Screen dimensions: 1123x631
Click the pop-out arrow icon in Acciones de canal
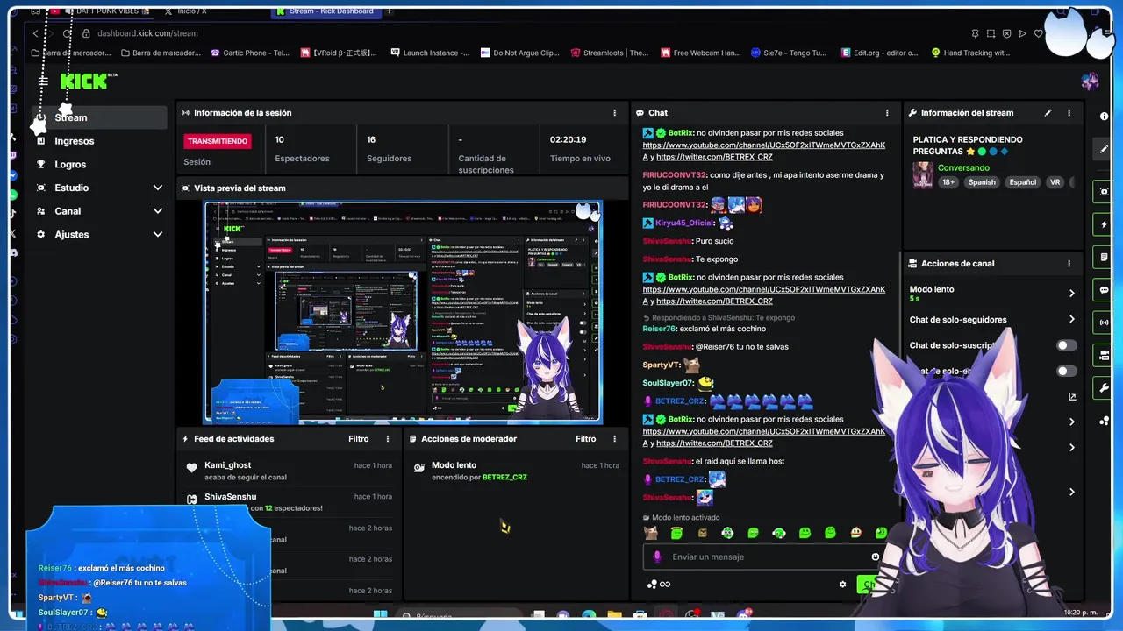click(1072, 397)
